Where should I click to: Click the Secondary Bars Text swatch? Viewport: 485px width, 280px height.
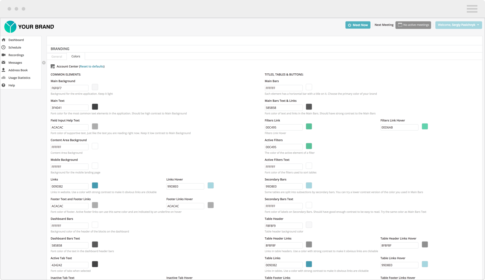pos(309,205)
